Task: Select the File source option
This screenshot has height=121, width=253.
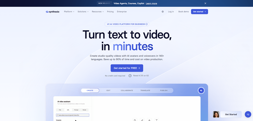Action: point(60,110)
